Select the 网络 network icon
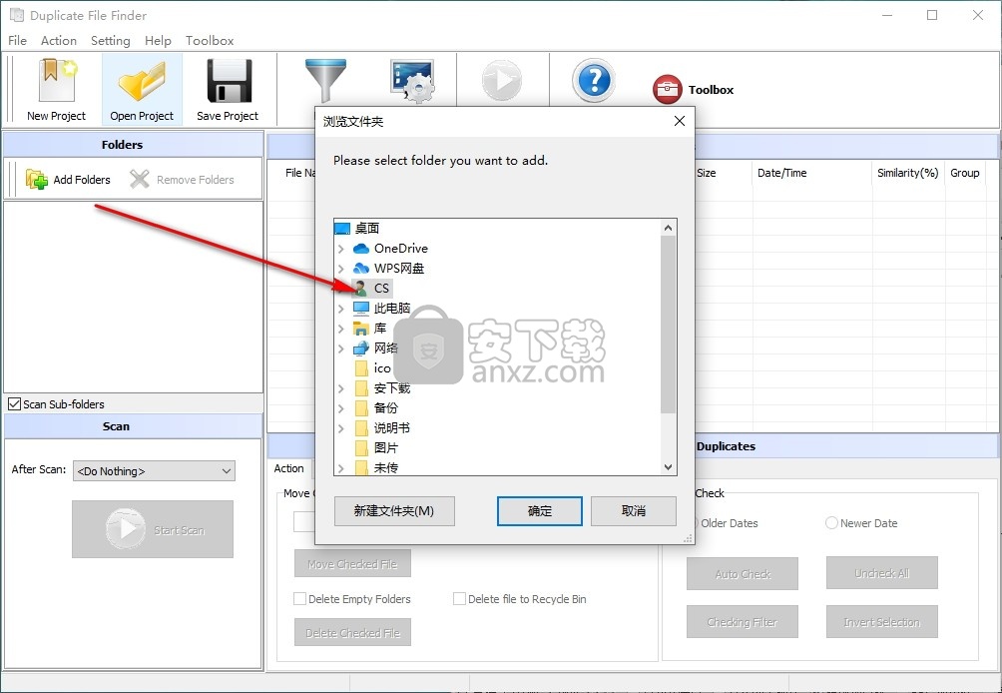Viewport: 1002px width, 693px height. (x=361, y=347)
